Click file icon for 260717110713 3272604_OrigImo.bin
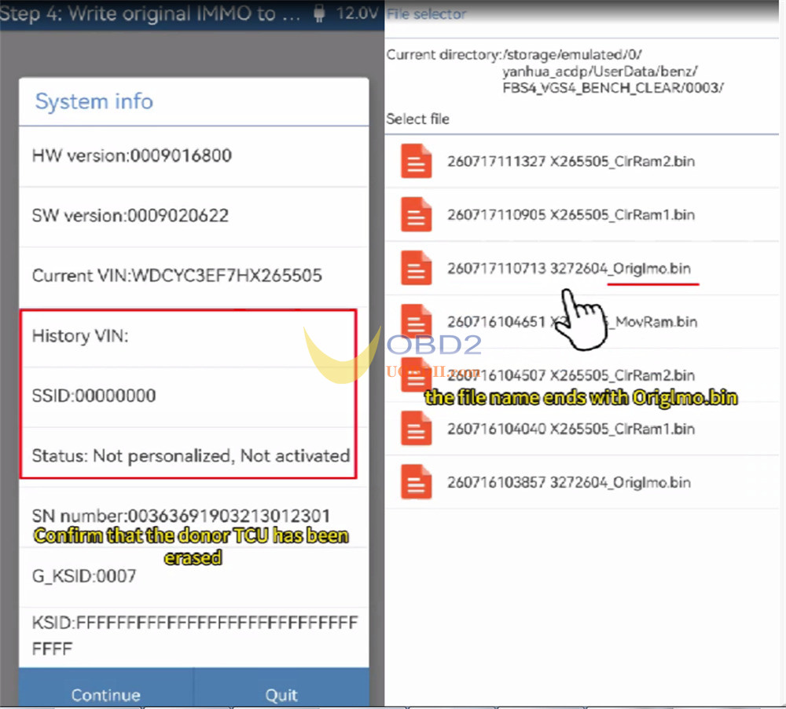 tap(416, 268)
